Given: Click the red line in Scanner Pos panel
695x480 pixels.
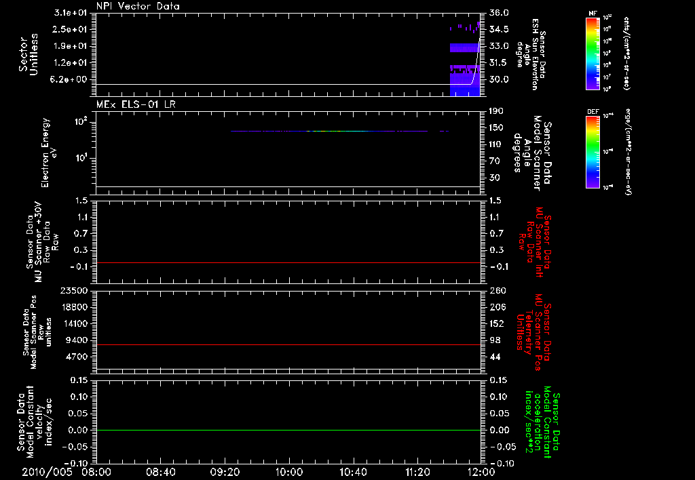Looking at the screenshot, I should (288, 344).
